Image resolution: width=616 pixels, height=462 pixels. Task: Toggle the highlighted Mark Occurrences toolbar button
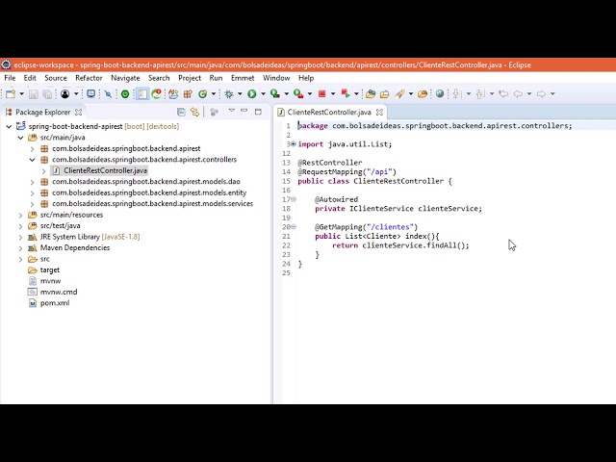click(x=142, y=94)
